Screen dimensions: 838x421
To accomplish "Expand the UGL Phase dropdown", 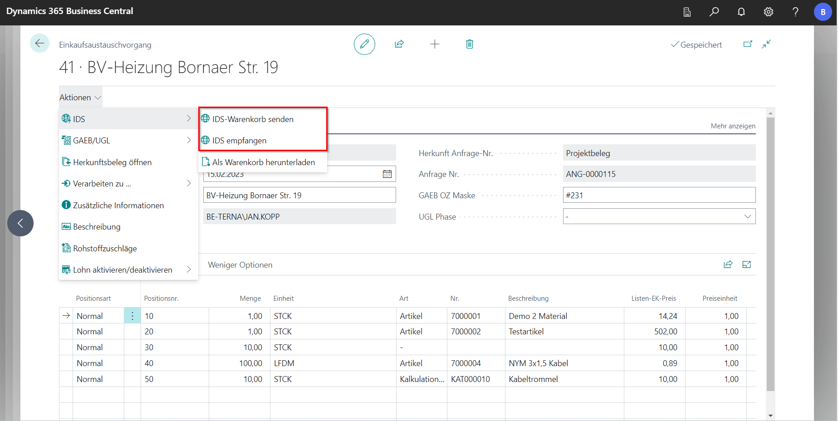I will (747, 217).
